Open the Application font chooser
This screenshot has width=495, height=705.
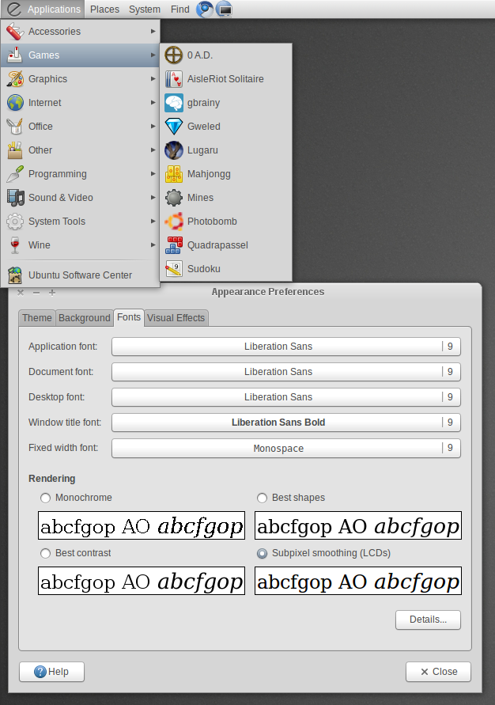(x=286, y=347)
